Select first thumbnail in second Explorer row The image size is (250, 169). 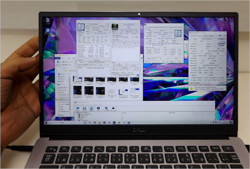coord(77,90)
